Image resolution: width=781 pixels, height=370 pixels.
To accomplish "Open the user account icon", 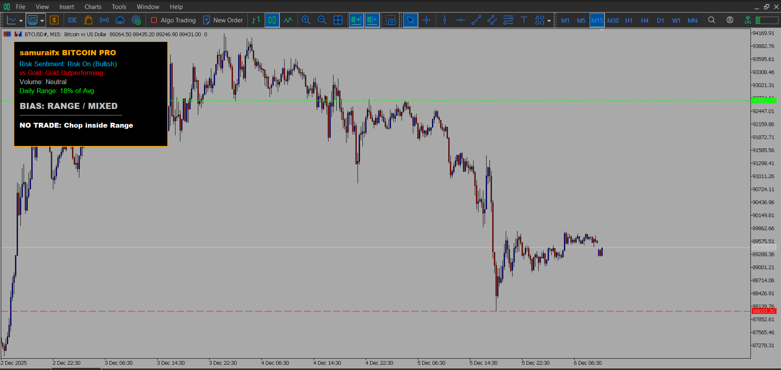I will point(730,20).
